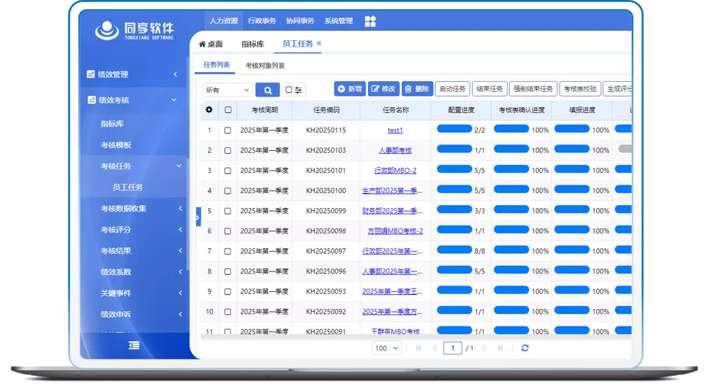
Task: Open the page size 100 dropdown
Action: click(386, 348)
